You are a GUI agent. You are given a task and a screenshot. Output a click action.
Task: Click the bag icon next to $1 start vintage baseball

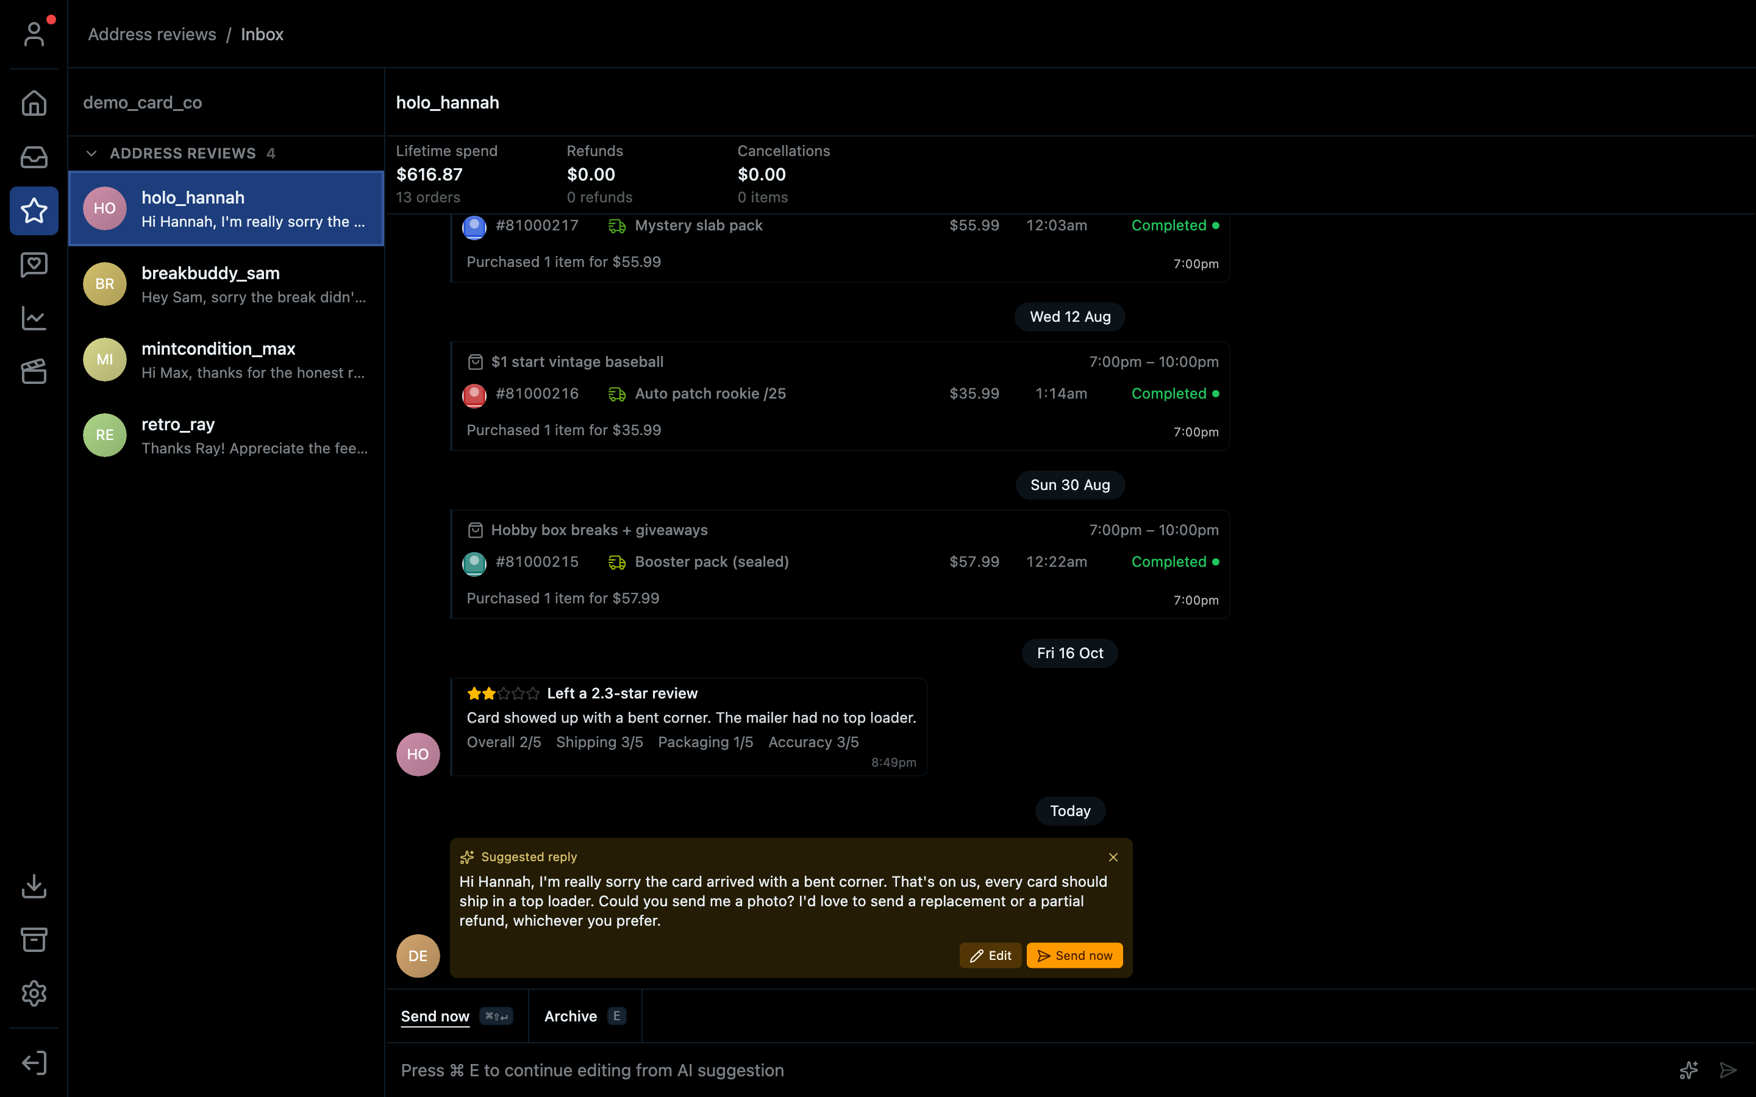pyautogui.click(x=476, y=362)
